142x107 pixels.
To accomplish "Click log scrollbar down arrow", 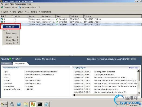I will pyautogui.click(x=138, y=93).
